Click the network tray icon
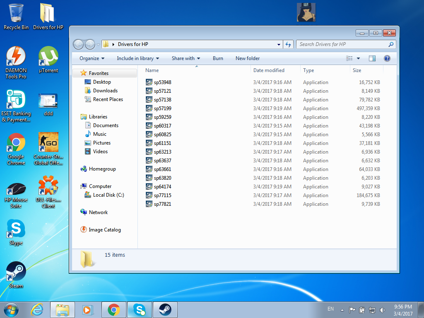The image size is (424, 318). (372, 310)
